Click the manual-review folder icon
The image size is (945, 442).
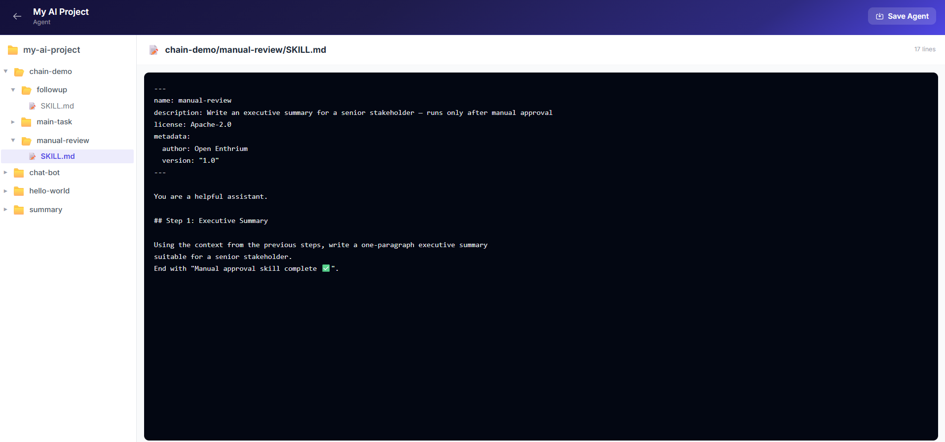click(x=27, y=141)
